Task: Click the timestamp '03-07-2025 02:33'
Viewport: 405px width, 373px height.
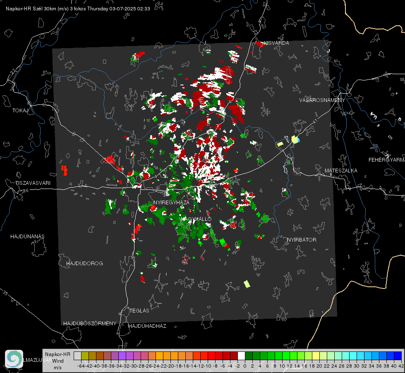Action: coord(129,9)
